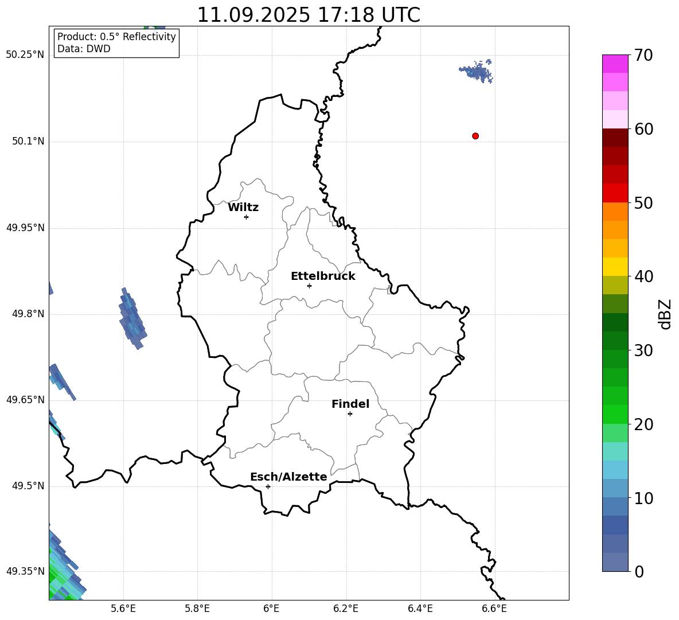The width and height of the screenshot is (679, 620).
Task: Click the 20 label on colorbar
Action: click(644, 424)
